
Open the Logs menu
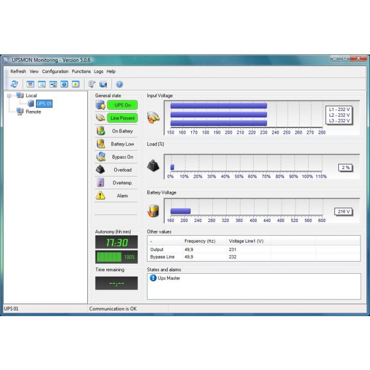point(98,71)
